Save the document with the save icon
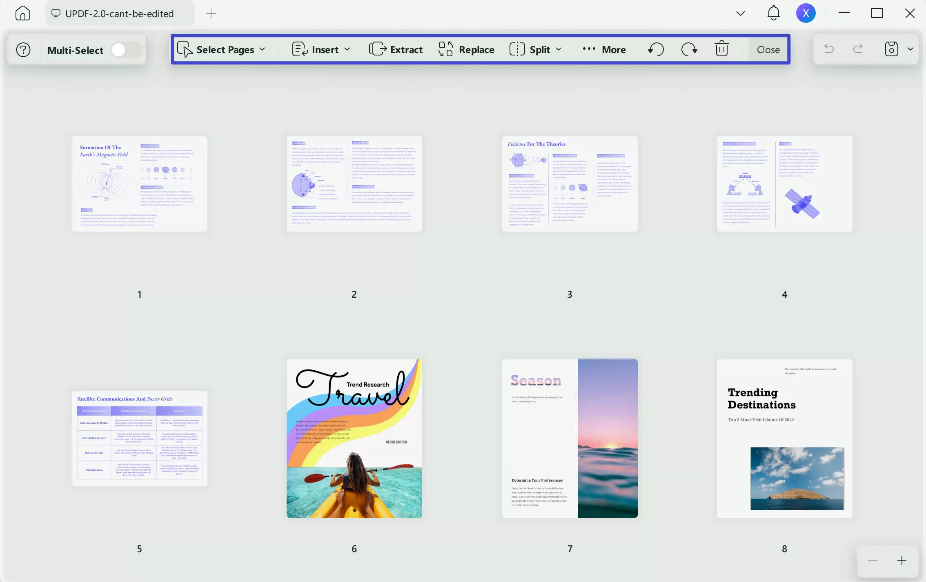The width and height of the screenshot is (926, 582). pyautogui.click(x=892, y=49)
